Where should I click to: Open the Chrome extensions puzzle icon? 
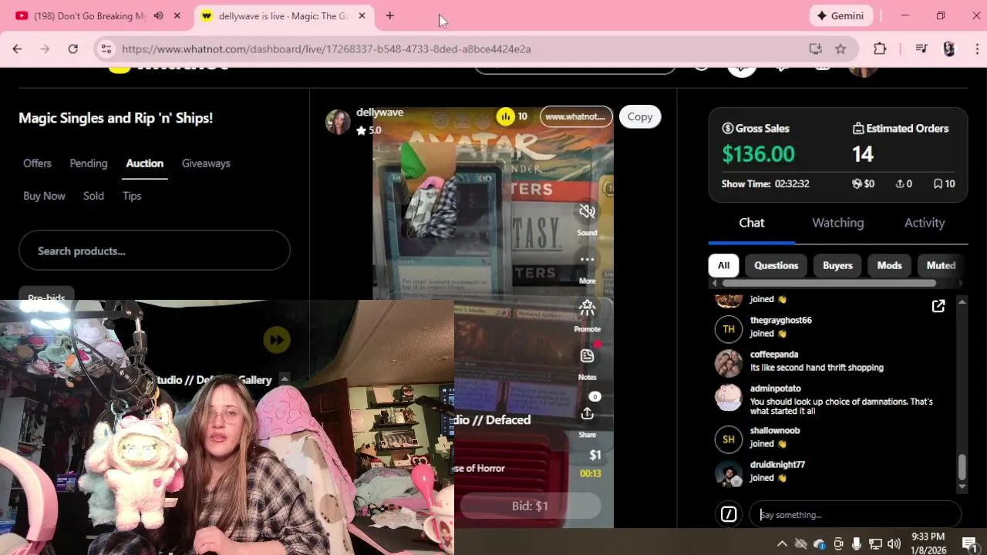tap(880, 49)
